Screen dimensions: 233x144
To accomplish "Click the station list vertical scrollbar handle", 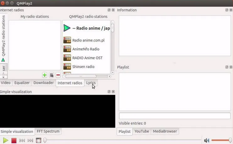I will coord(113,28).
